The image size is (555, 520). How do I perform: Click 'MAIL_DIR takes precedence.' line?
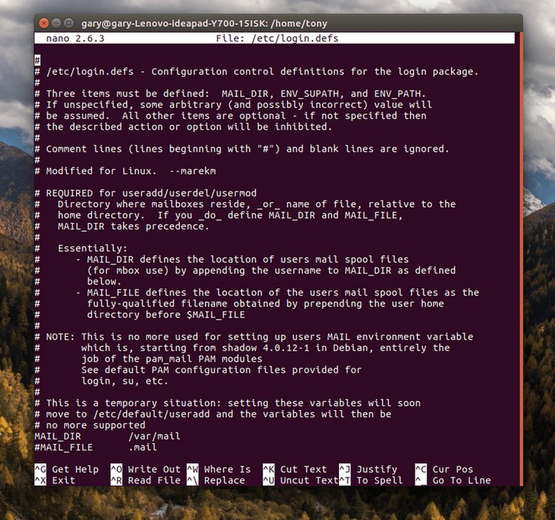[122, 226]
